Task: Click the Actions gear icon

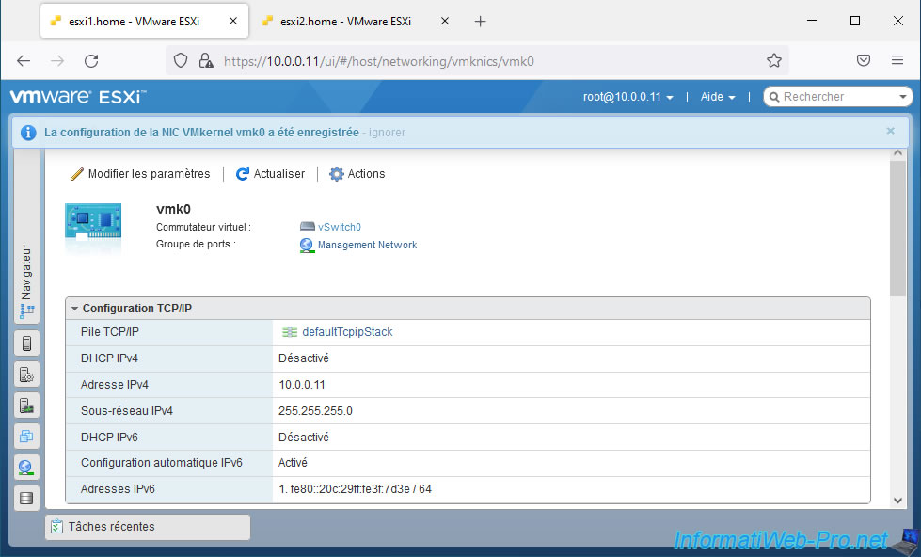Action: click(336, 174)
